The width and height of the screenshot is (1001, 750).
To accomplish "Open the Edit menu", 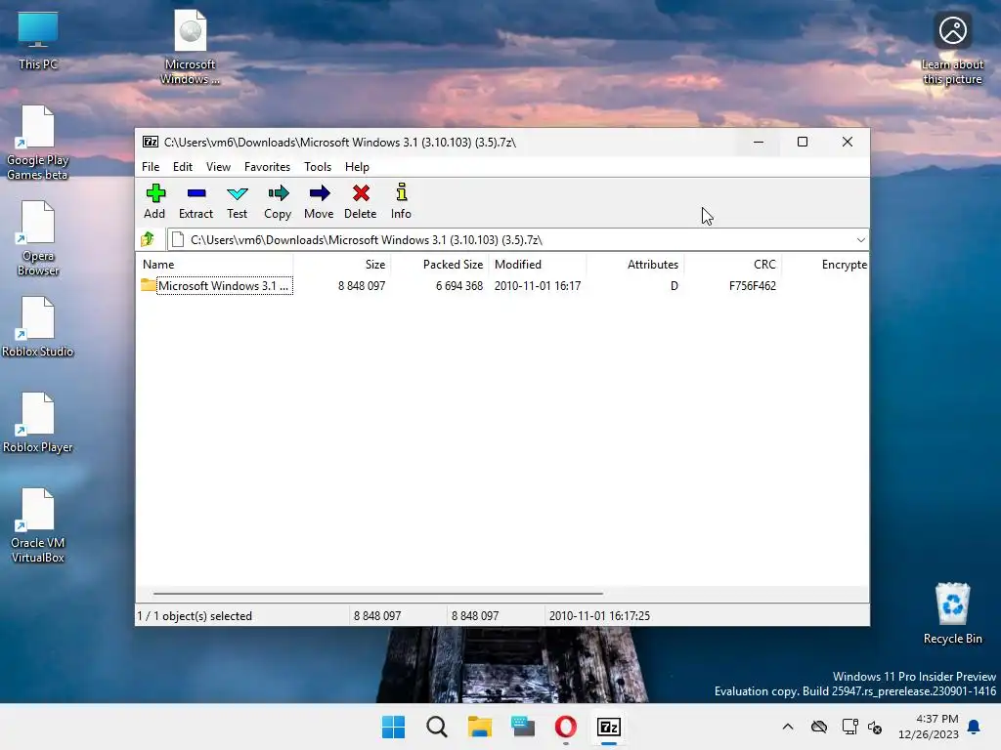I will tap(183, 167).
